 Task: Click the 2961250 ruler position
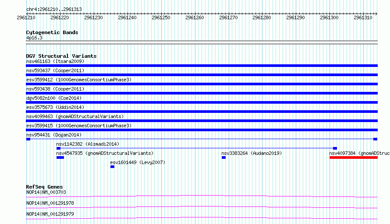click(x=161, y=17)
